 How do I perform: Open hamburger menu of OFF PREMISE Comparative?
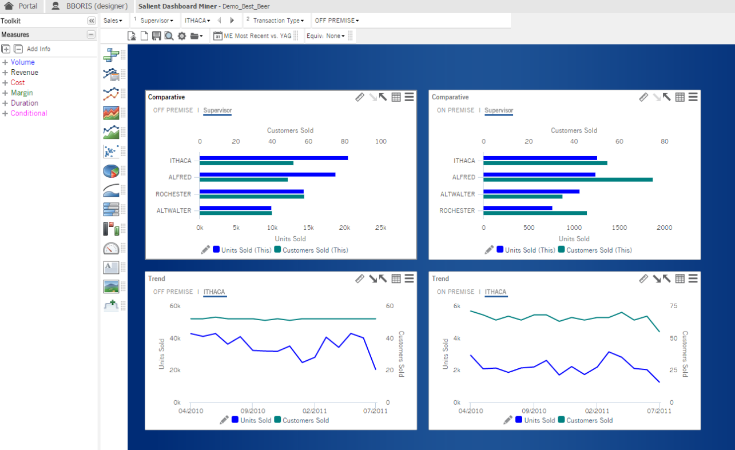409,97
